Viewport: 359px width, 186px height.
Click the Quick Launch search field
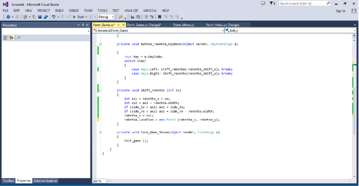pyautogui.click(x=302, y=3)
